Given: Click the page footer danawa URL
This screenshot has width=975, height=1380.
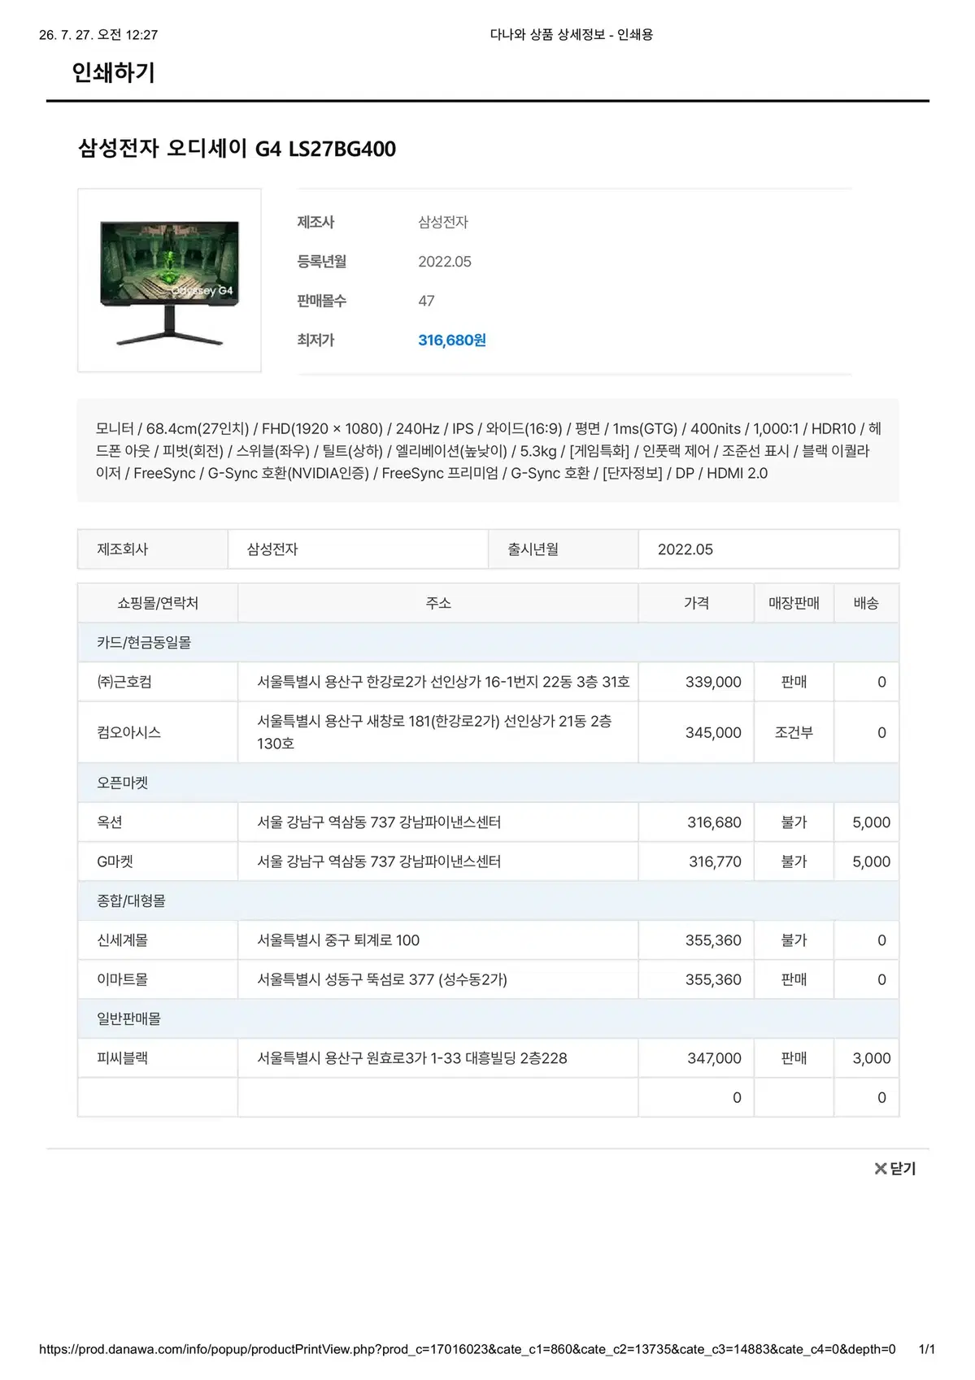Looking at the screenshot, I should tap(467, 1349).
